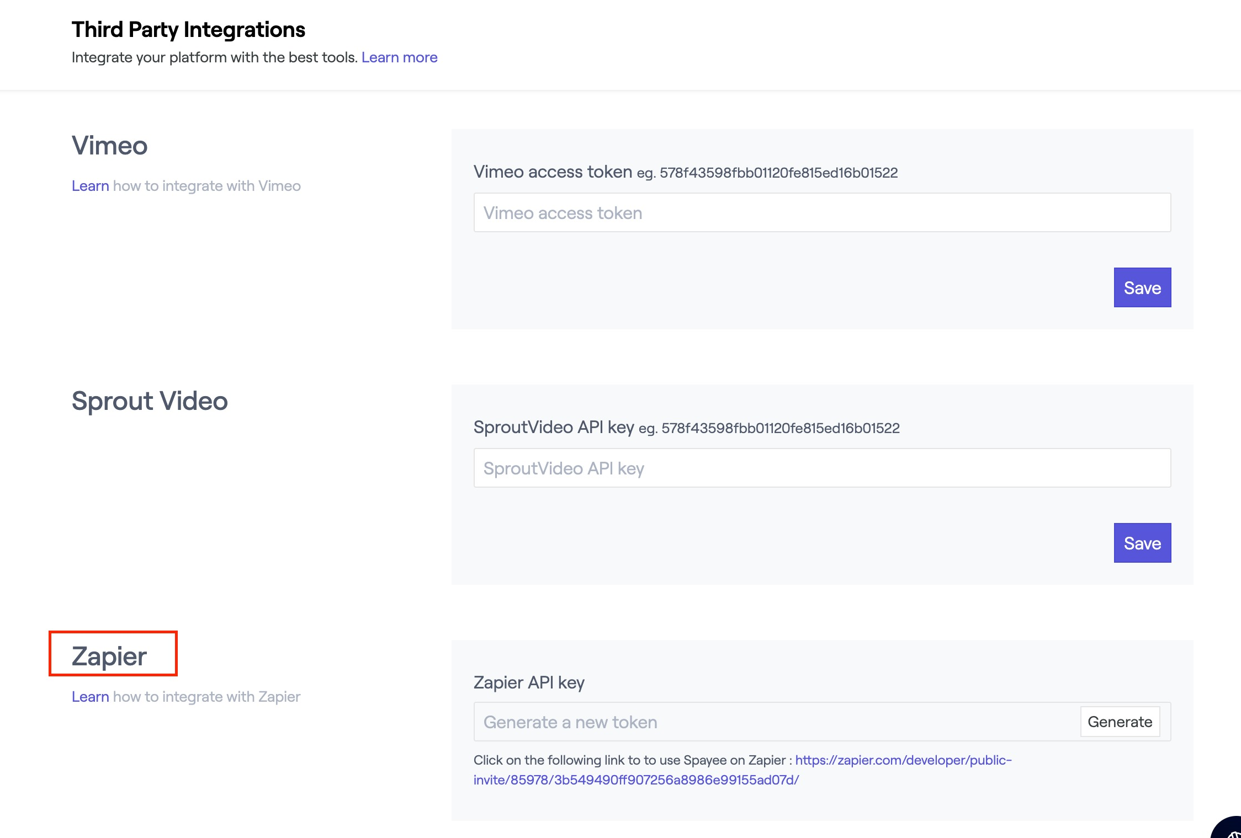Click the highlighted Zapier section heading
Image resolution: width=1241 pixels, height=838 pixels.
tap(109, 656)
